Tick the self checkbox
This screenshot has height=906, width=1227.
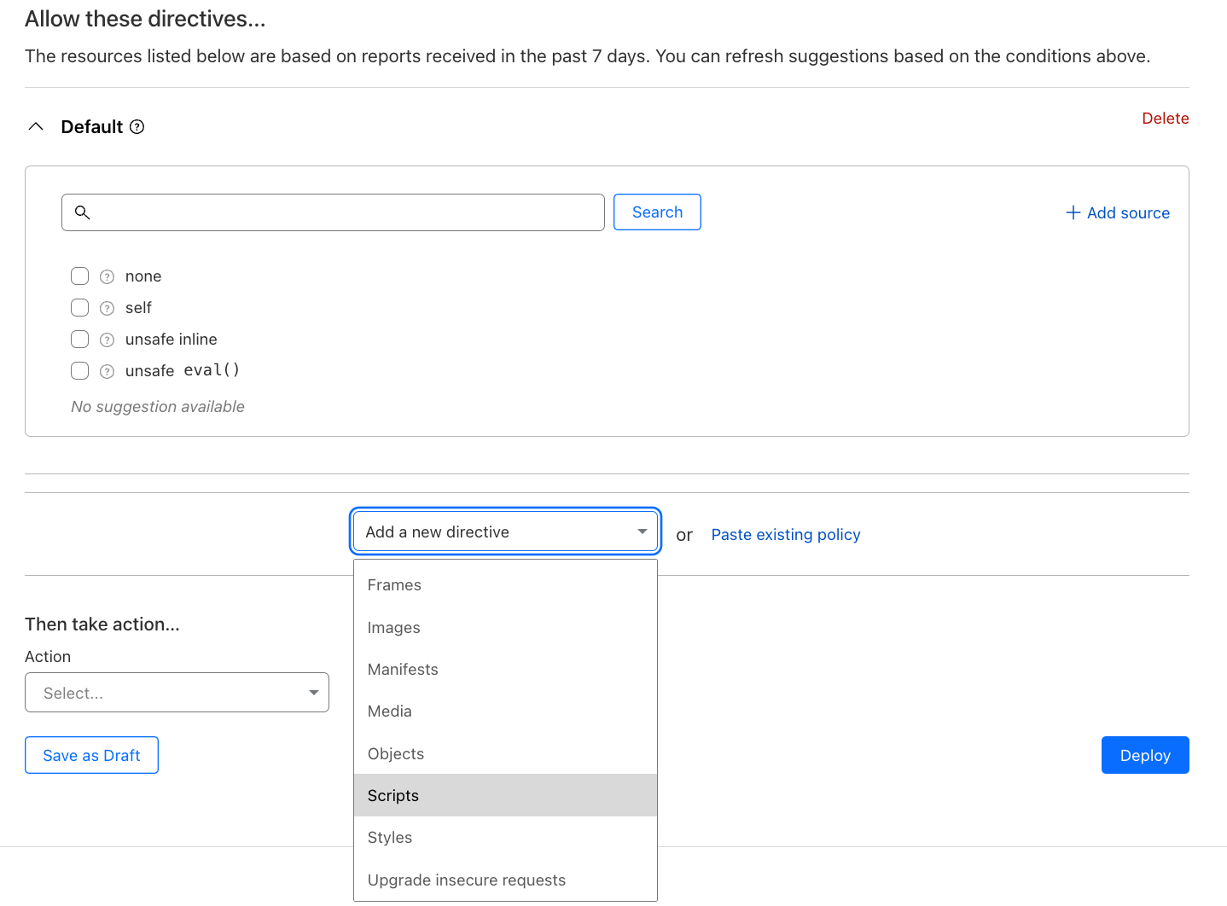79,307
